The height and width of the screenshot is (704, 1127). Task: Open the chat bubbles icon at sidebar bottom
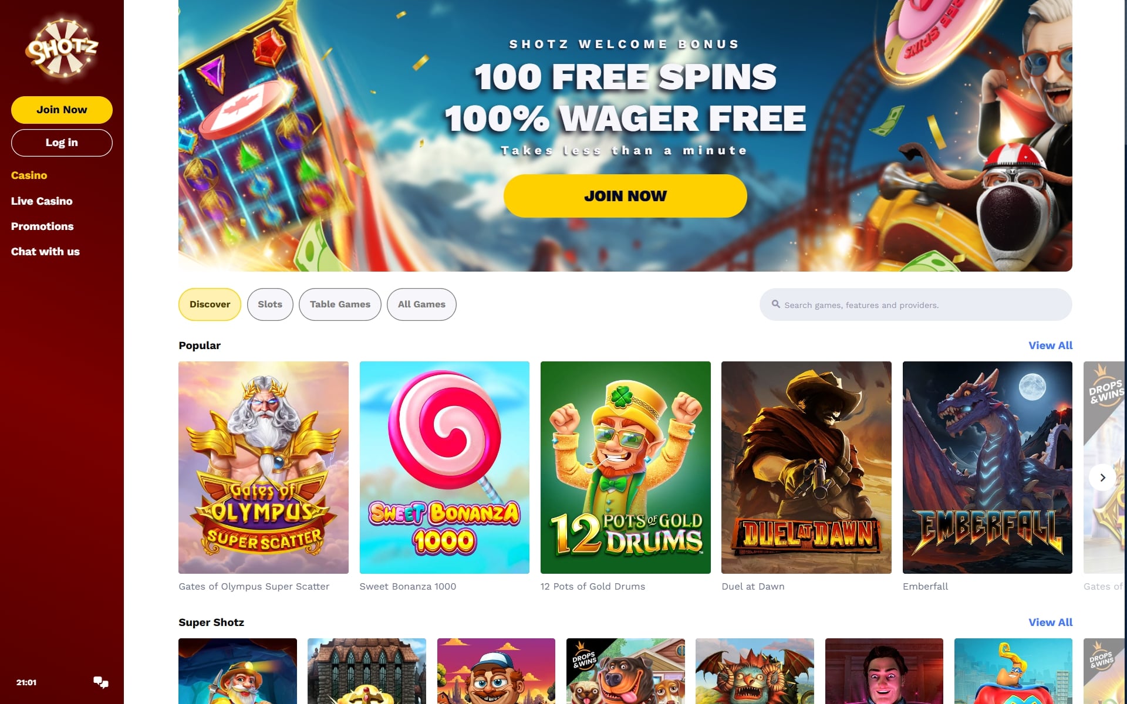click(x=101, y=682)
